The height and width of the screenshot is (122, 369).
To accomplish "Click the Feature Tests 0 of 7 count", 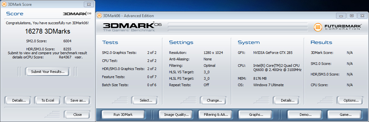I will [x=152, y=77].
